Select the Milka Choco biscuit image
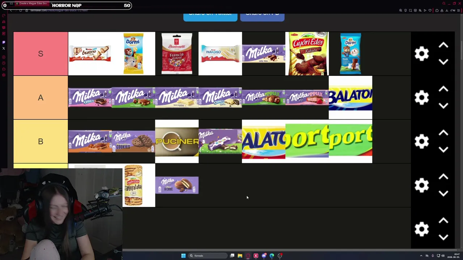 177,185
